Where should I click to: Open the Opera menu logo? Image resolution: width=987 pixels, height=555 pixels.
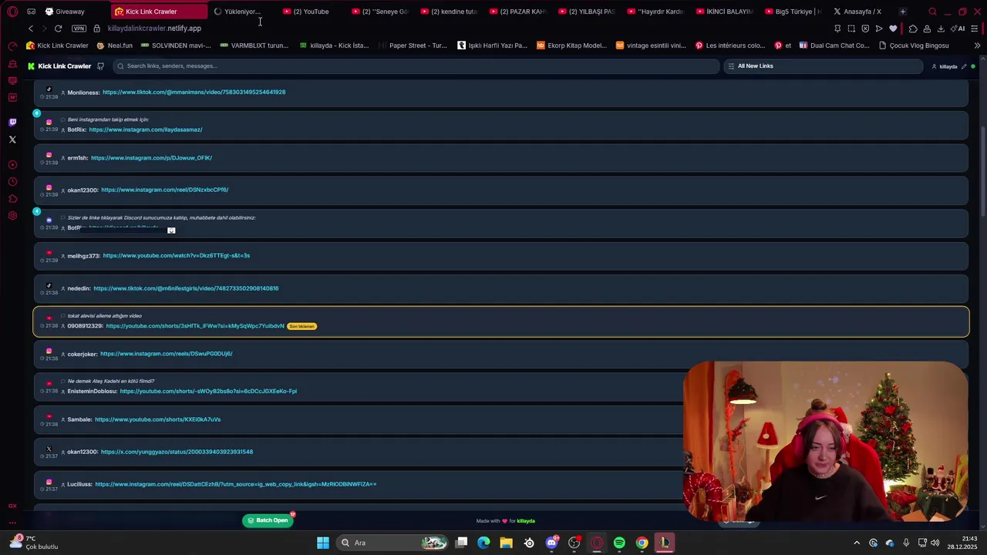[x=12, y=12]
